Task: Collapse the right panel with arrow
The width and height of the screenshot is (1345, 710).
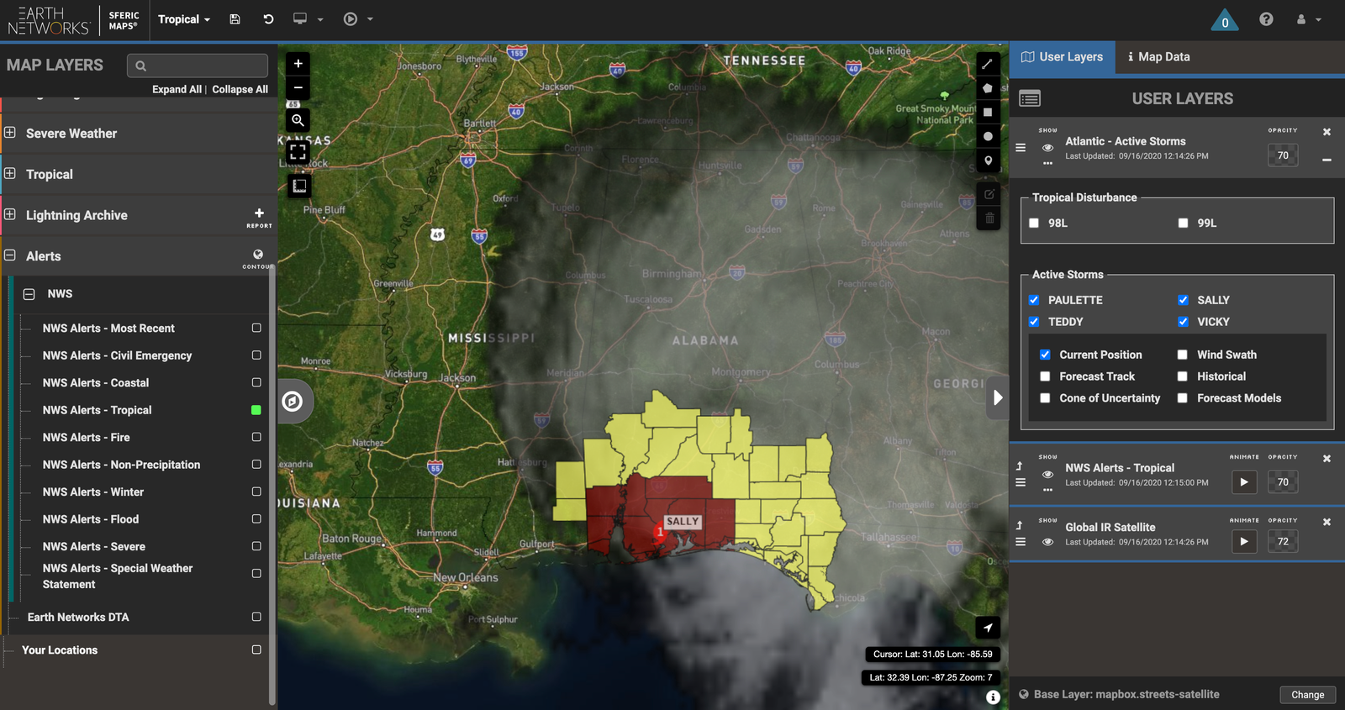Action: [997, 397]
